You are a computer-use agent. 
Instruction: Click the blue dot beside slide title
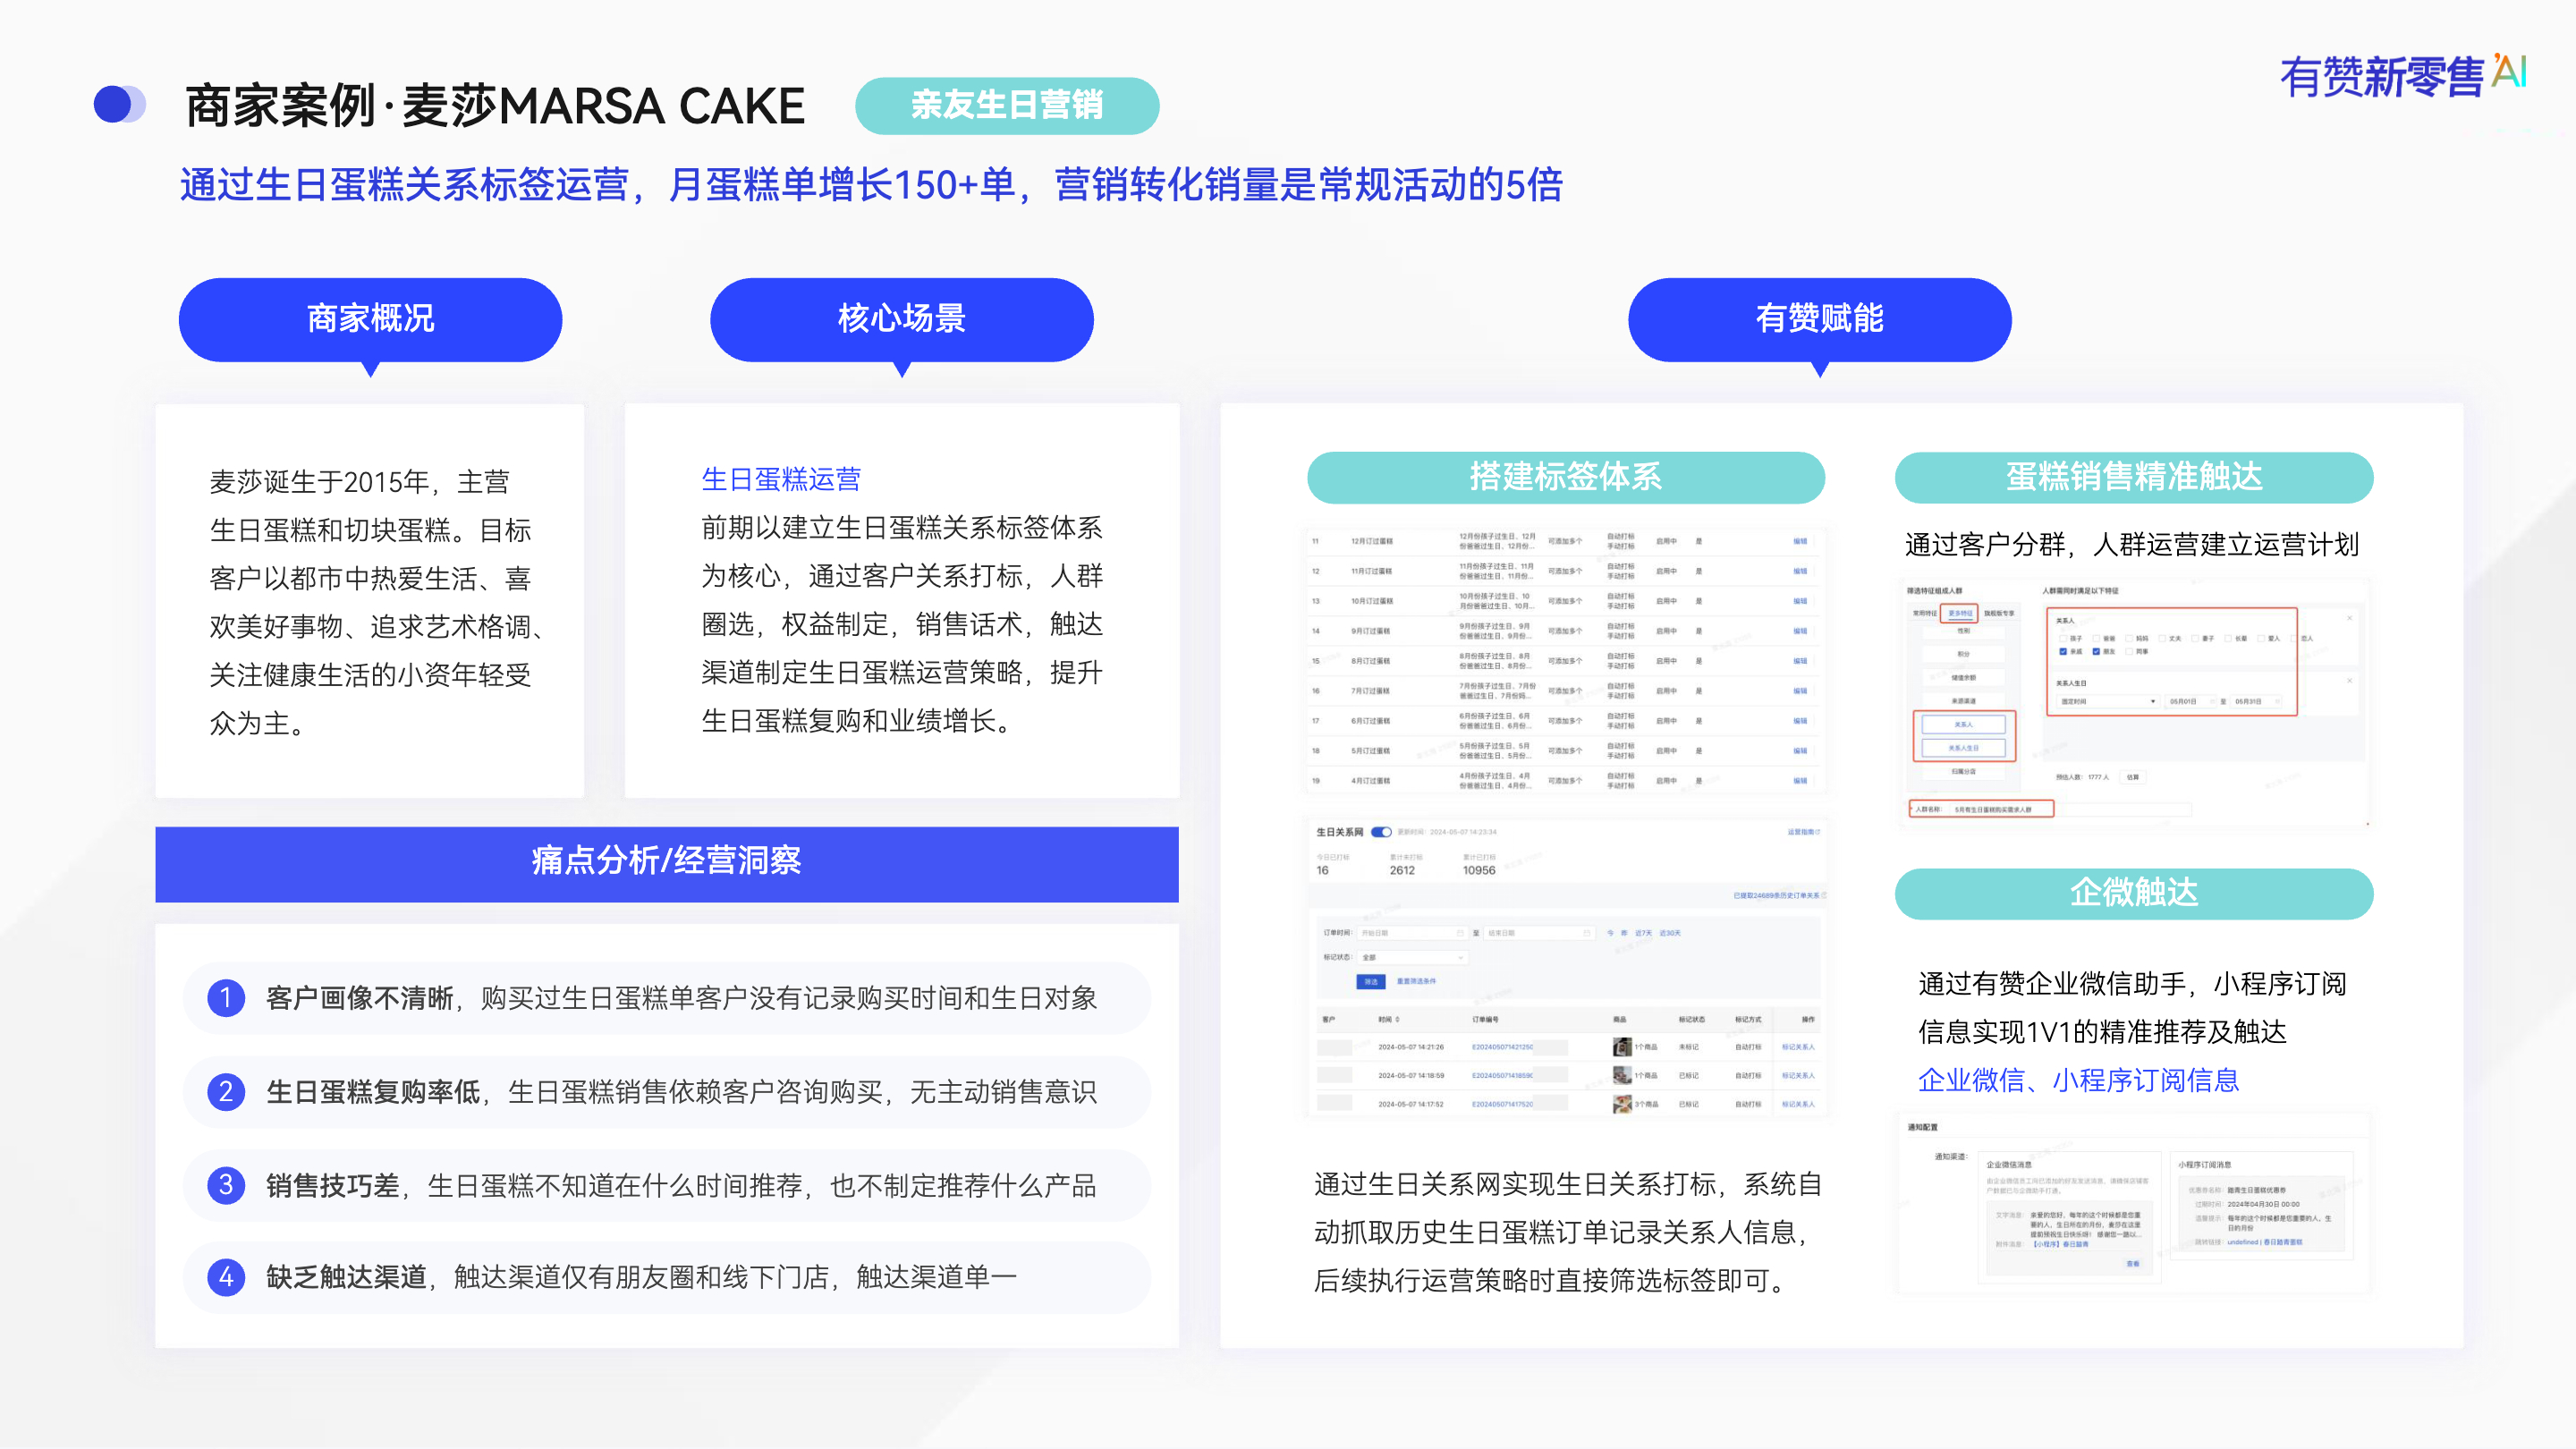pos(114,105)
